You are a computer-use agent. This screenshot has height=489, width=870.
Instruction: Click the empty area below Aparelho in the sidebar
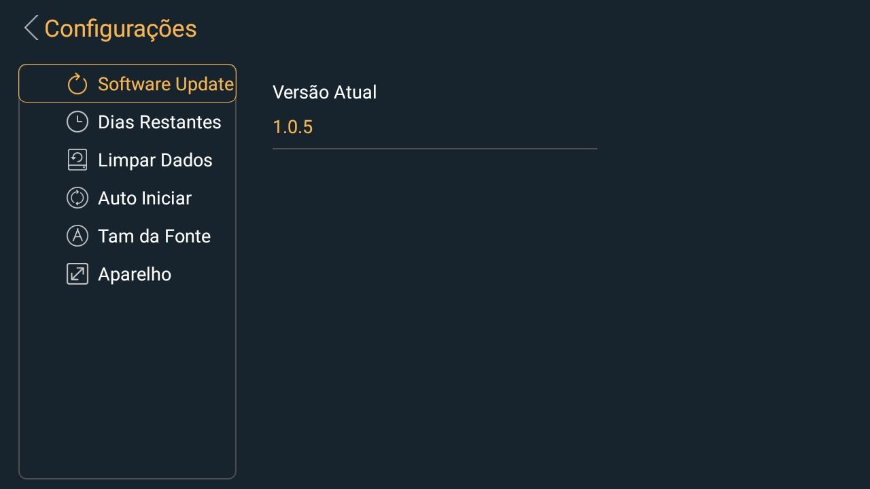127,380
